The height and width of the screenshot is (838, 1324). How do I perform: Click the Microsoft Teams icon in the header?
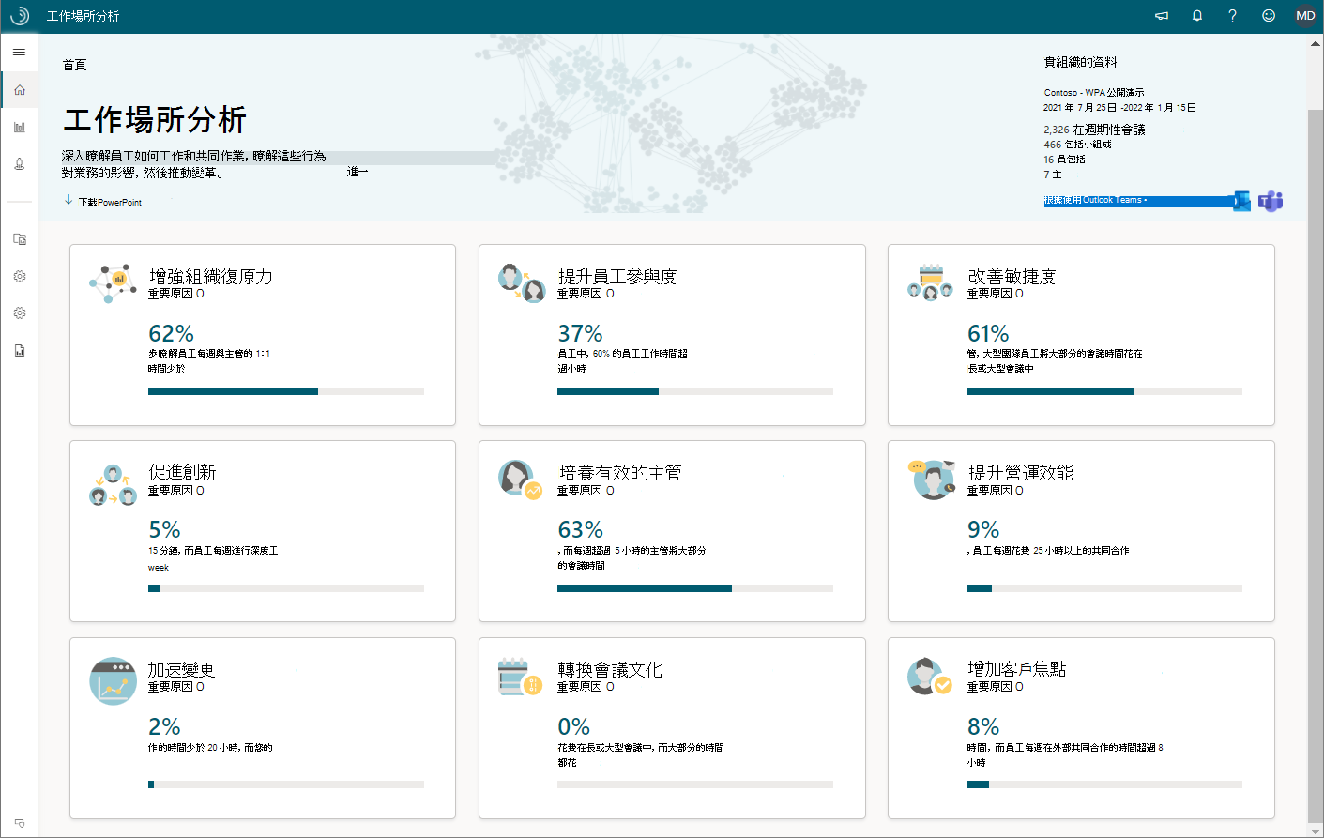point(1271,201)
